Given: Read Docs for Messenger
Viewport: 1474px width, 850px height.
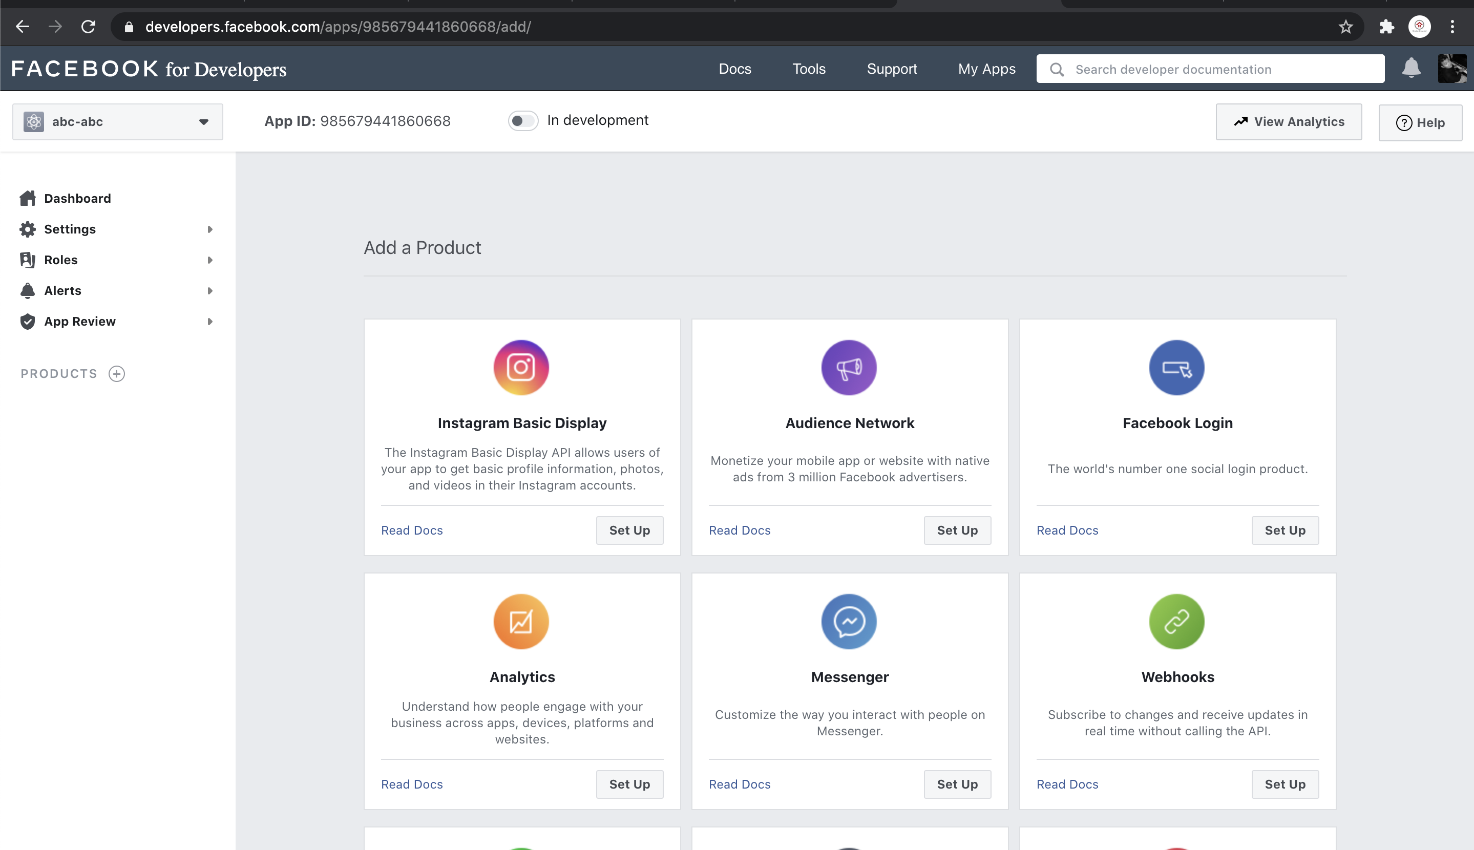Looking at the screenshot, I should pyautogui.click(x=740, y=784).
